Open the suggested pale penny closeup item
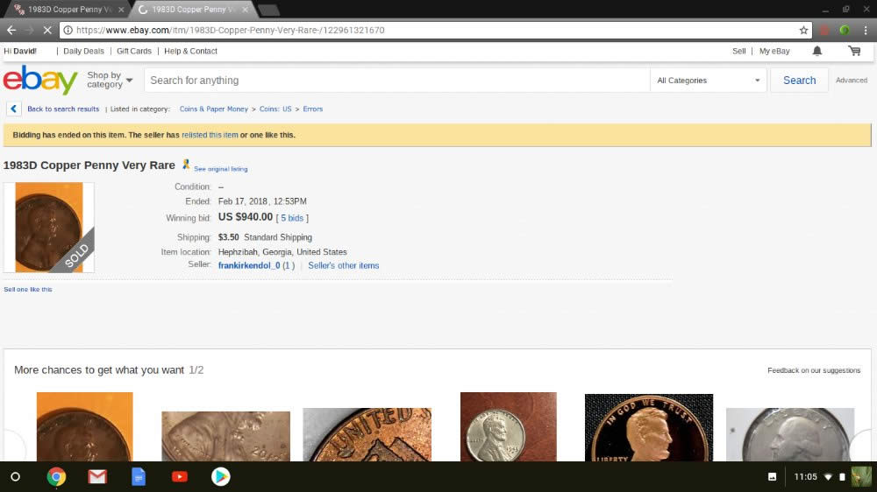The image size is (877, 492). point(226,436)
